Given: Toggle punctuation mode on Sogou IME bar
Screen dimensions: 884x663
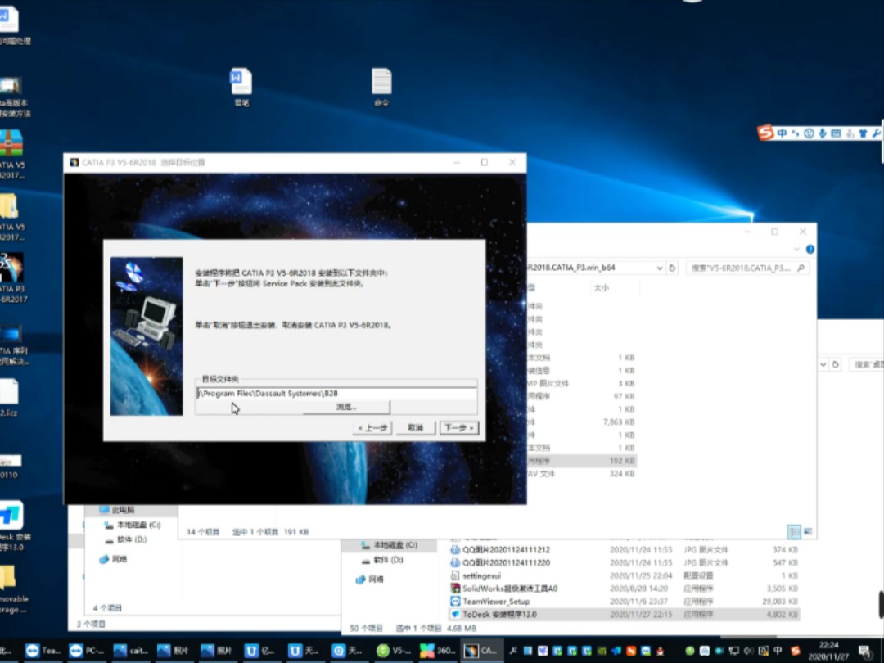Looking at the screenshot, I should point(795,133).
